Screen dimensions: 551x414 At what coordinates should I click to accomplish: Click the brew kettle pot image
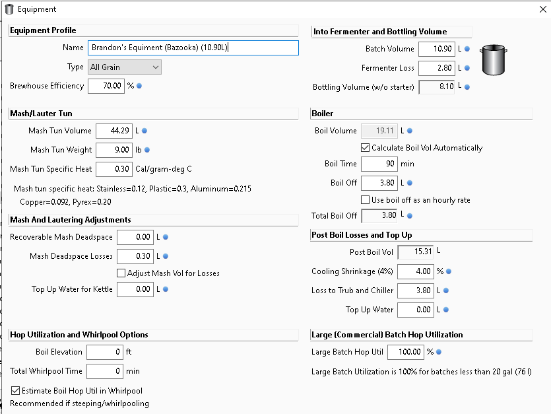(494, 60)
